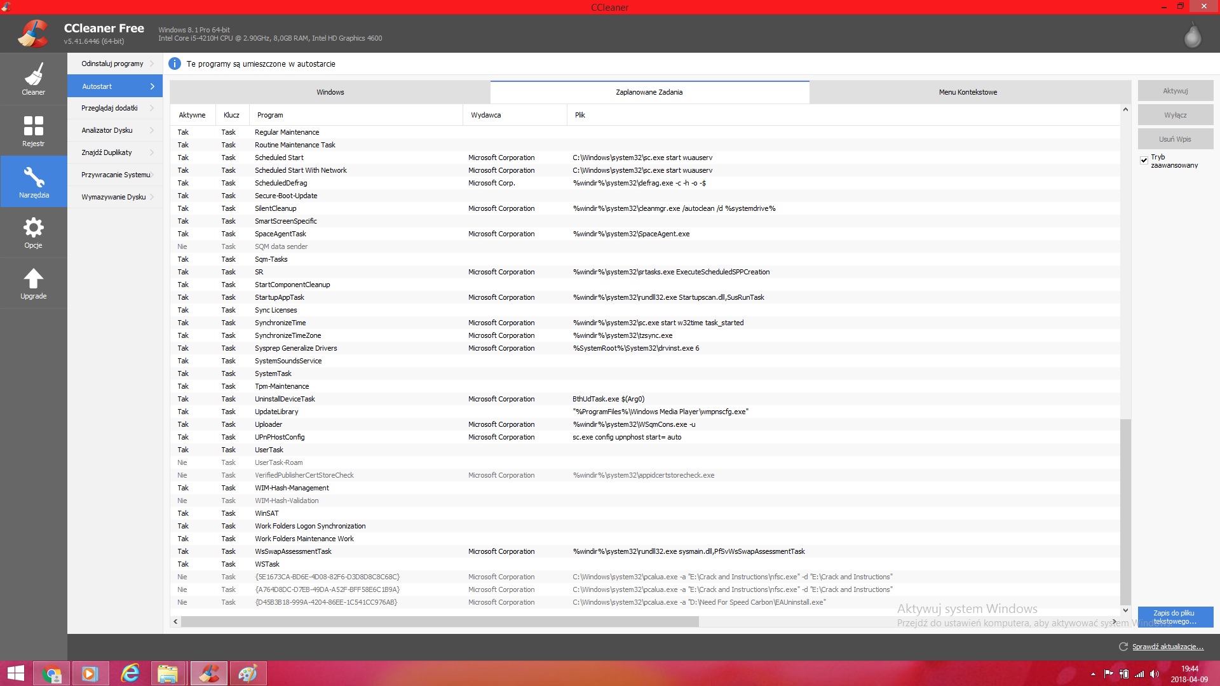Sort by the Aktywne column header
1220x686 pixels.
193,115
